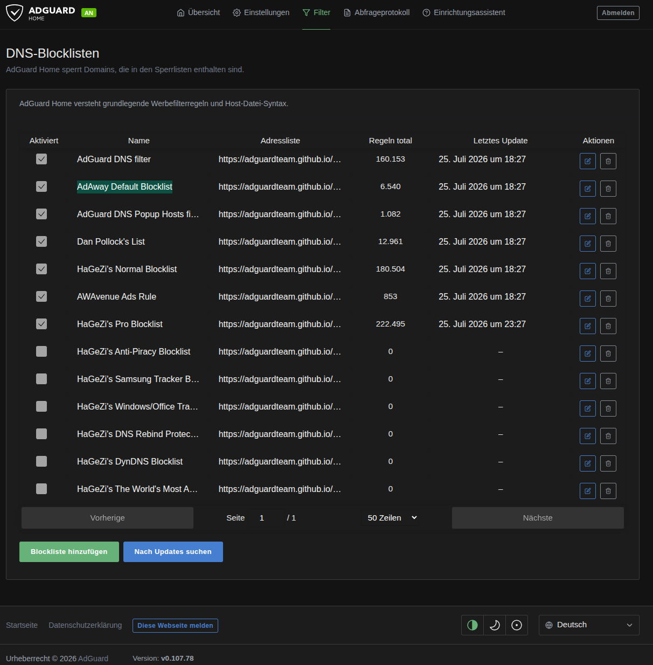
Task: Delete HaGeZi's The World's Most Abused list
Action: 608,491
